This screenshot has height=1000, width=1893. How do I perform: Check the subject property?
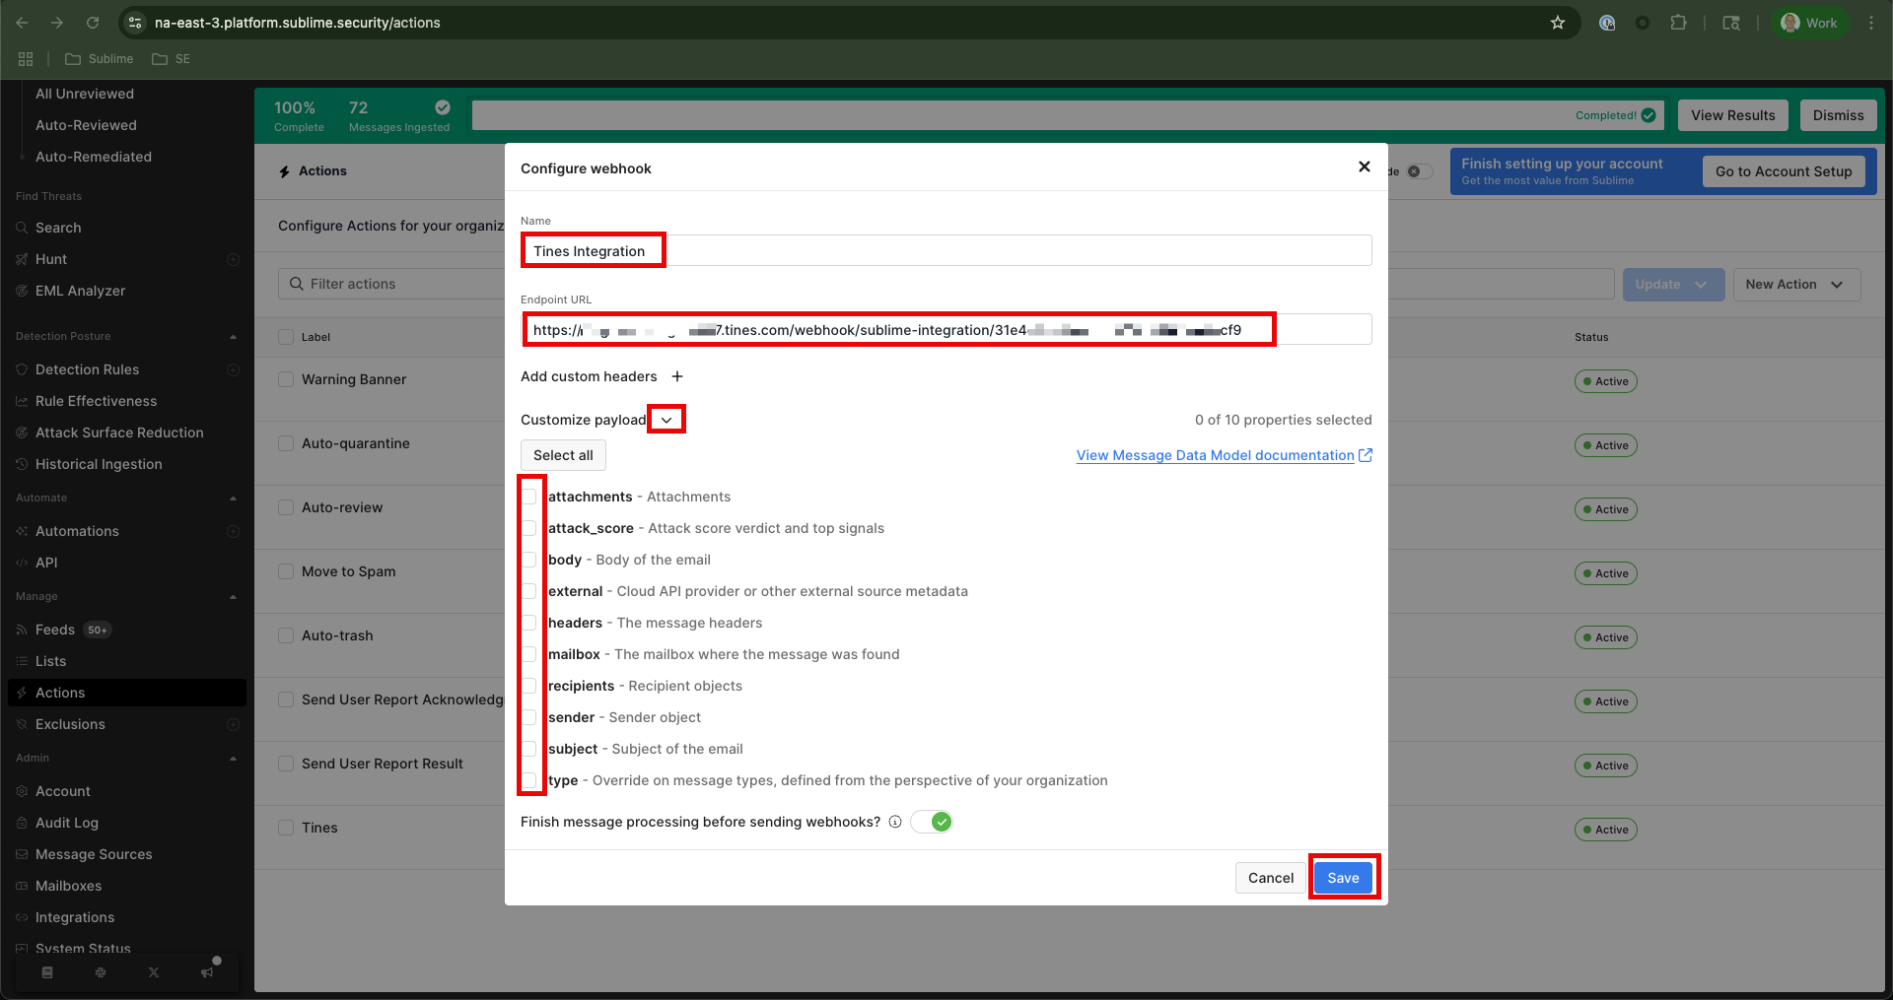pos(530,749)
